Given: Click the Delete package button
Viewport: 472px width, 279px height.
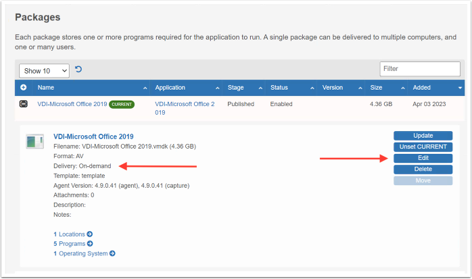Looking at the screenshot, I should coord(423,169).
